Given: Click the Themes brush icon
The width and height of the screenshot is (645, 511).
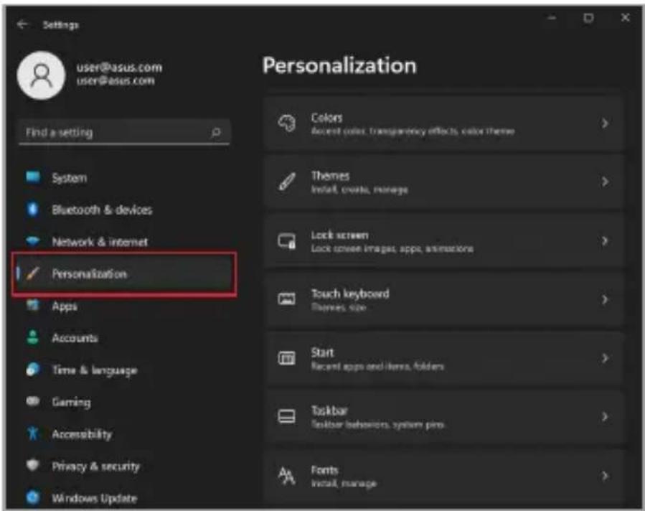Looking at the screenshot, I should click(287, 182).
